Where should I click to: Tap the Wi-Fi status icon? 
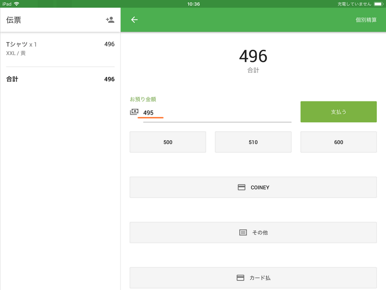point(17,3)
